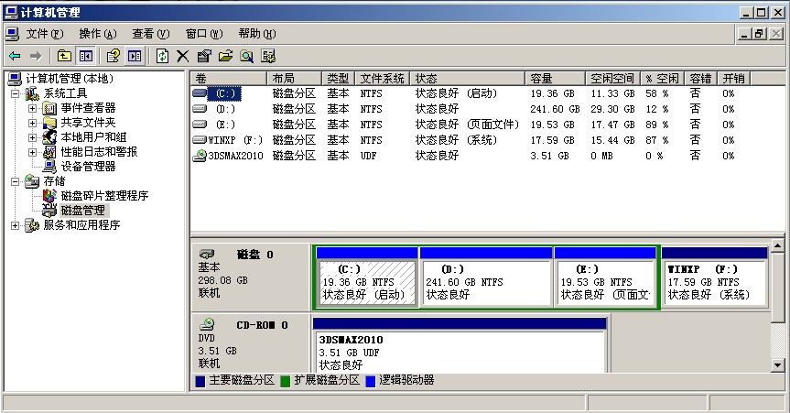The width and height of the screenshot is (790, 413).
Task: Open the 文件(F) menu
Action: click(x=45, y=34)
